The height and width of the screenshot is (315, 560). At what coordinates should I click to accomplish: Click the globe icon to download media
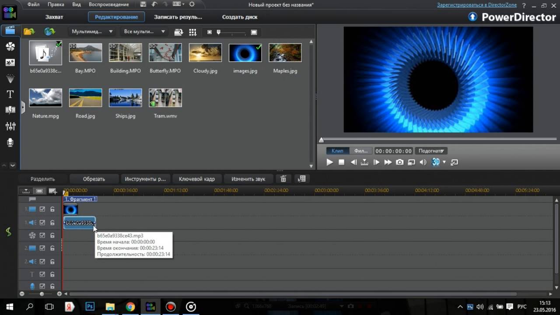coord(49,31)
